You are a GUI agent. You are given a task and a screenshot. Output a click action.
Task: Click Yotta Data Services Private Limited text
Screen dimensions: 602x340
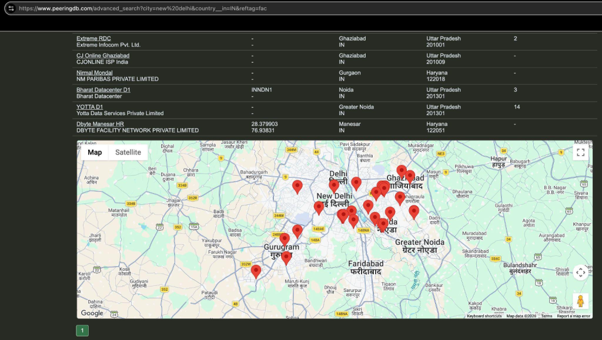click(120, 113)
